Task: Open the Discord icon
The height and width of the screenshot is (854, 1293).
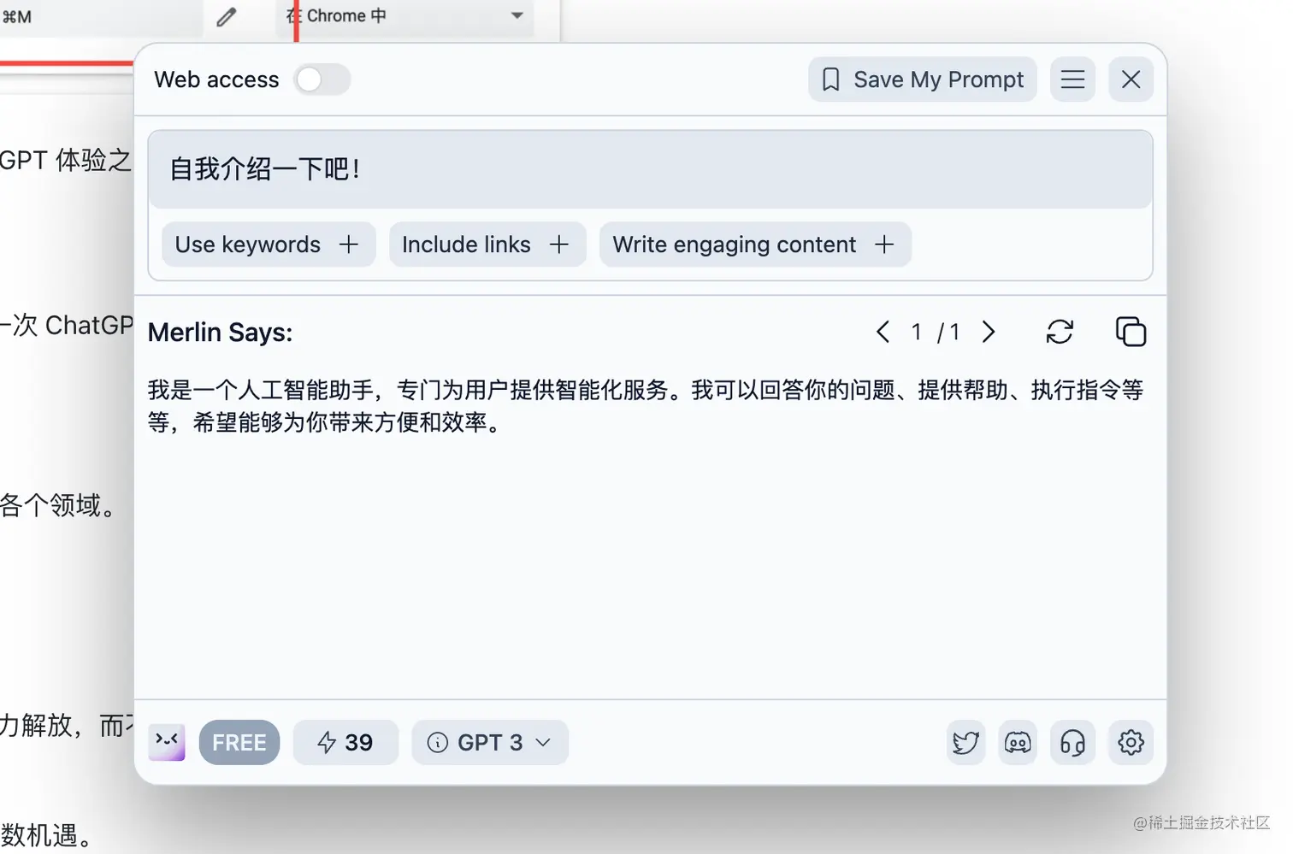Action: (1018, 742)
